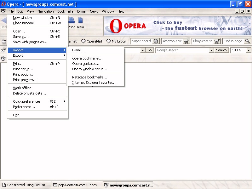Viewport: 252px width, 189px height.
Task: Expand the address bar dropdown arrow
Action: point(142,50)
